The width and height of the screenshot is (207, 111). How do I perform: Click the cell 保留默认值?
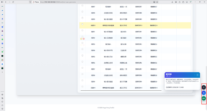pos(123,63)
